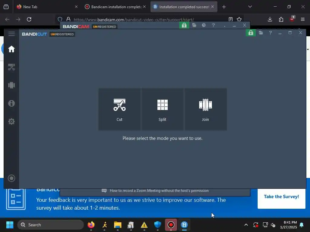Image resolution: width=310 pixels, height=232 pixels.
Task: Open the Zoom Meeting recording tip link
Action: [x=159, y=191]
